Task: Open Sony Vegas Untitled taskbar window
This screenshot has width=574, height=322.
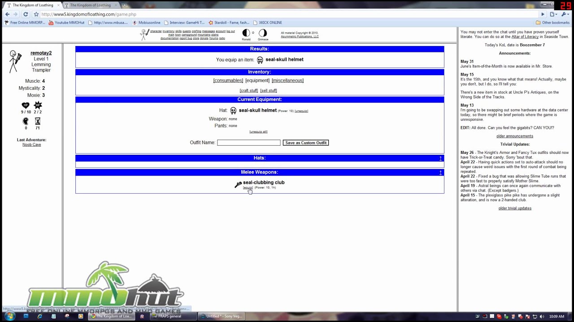Action: [x=222, y=316]
